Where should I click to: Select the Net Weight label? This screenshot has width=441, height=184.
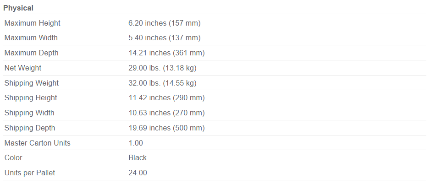pyautogui.click(x=23, y=68)
